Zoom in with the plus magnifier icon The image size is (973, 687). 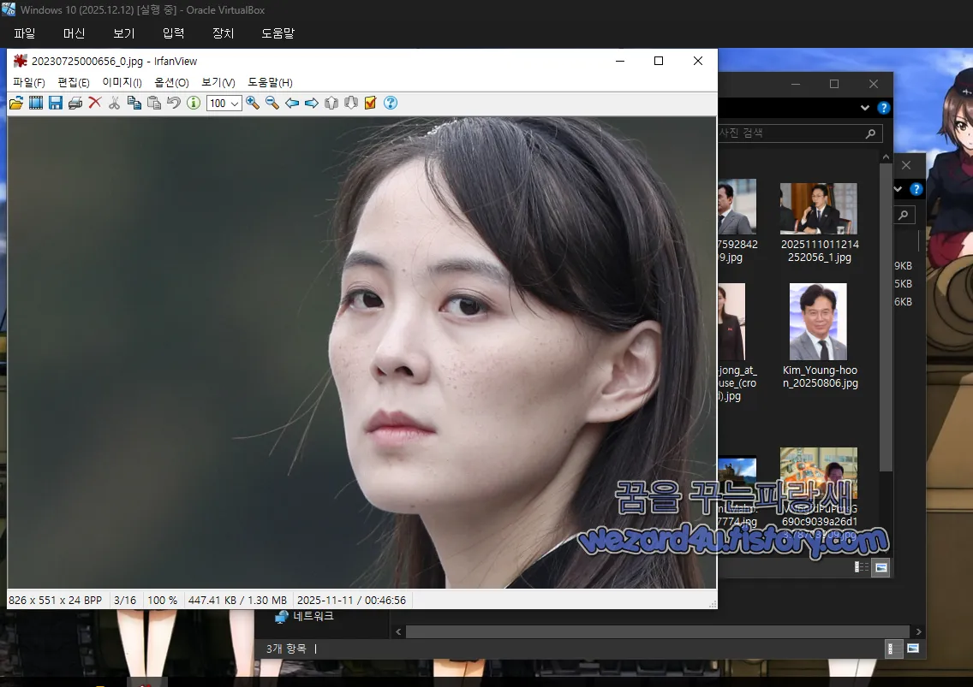(x=253, y=103)
